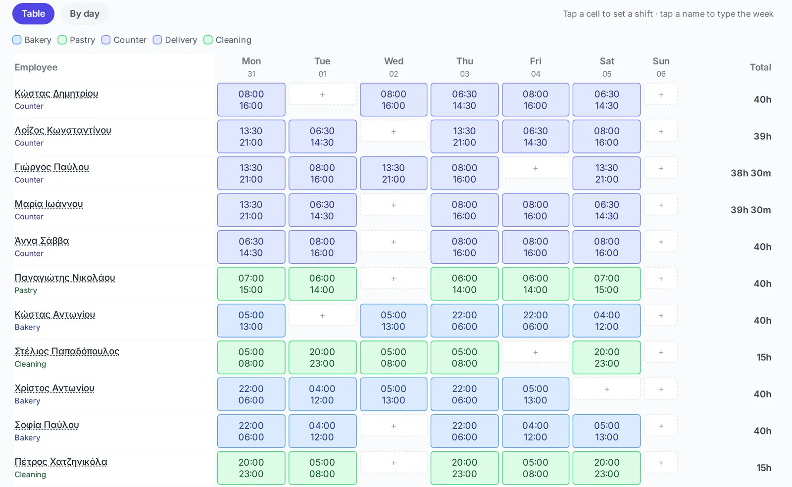The image size is (792, 487).
Task: Add Saturday shift for Χρίστος Αντωνίου
Action: coord(607,390)
